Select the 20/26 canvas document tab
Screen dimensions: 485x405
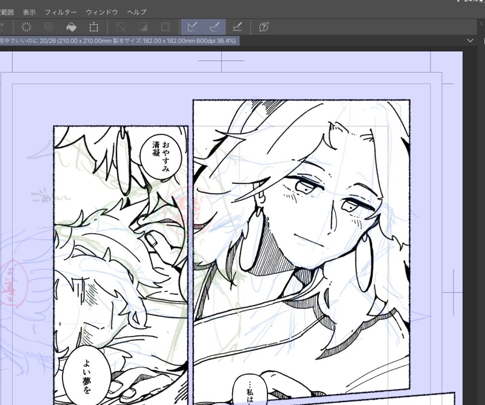tap(119, 41)
